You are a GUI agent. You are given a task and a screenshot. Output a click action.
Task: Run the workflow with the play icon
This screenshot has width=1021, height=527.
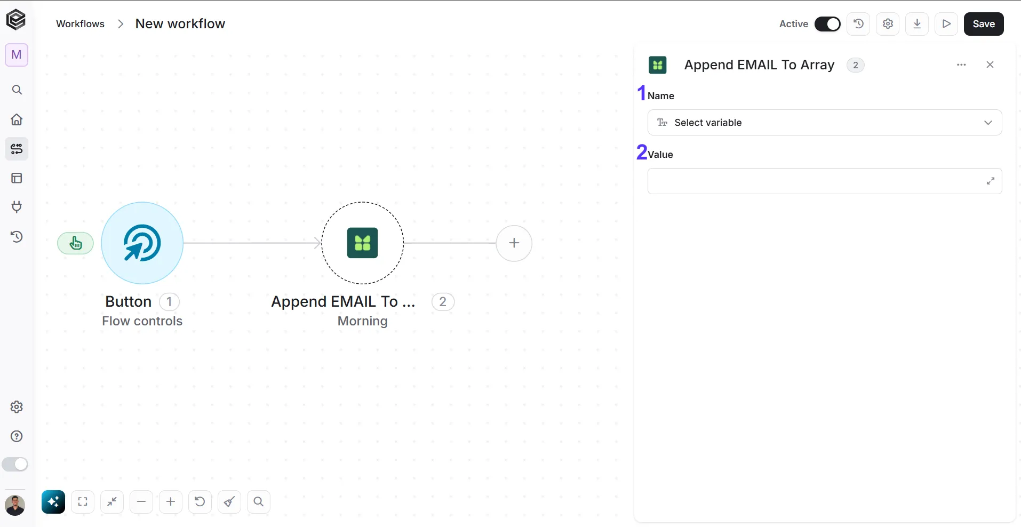pyautogui.click(x=946, y=23)
